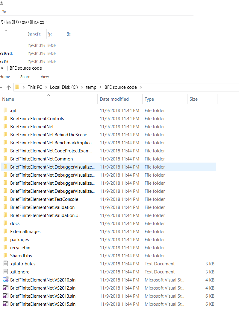This screenshot has height=309, width=239.
Task: Select the SharedLibs folder name
Action: coord(21,256)
